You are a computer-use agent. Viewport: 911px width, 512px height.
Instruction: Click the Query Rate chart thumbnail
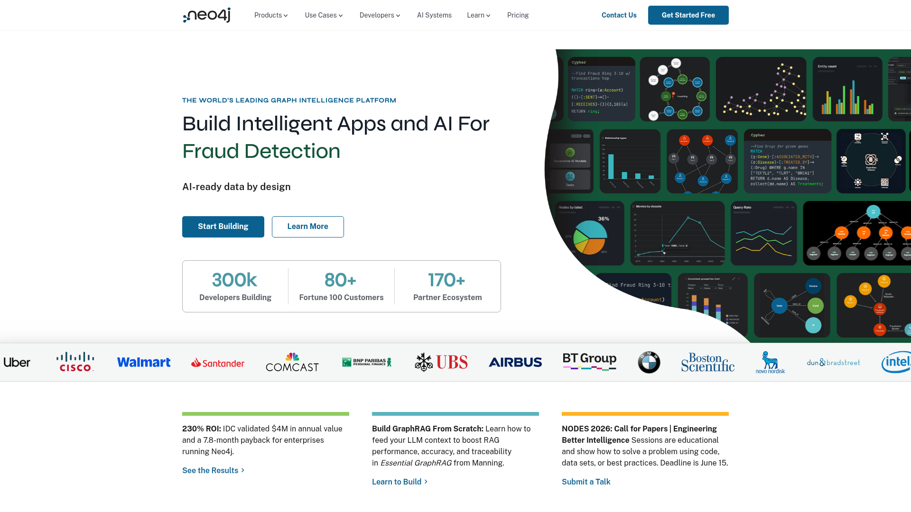764,233
